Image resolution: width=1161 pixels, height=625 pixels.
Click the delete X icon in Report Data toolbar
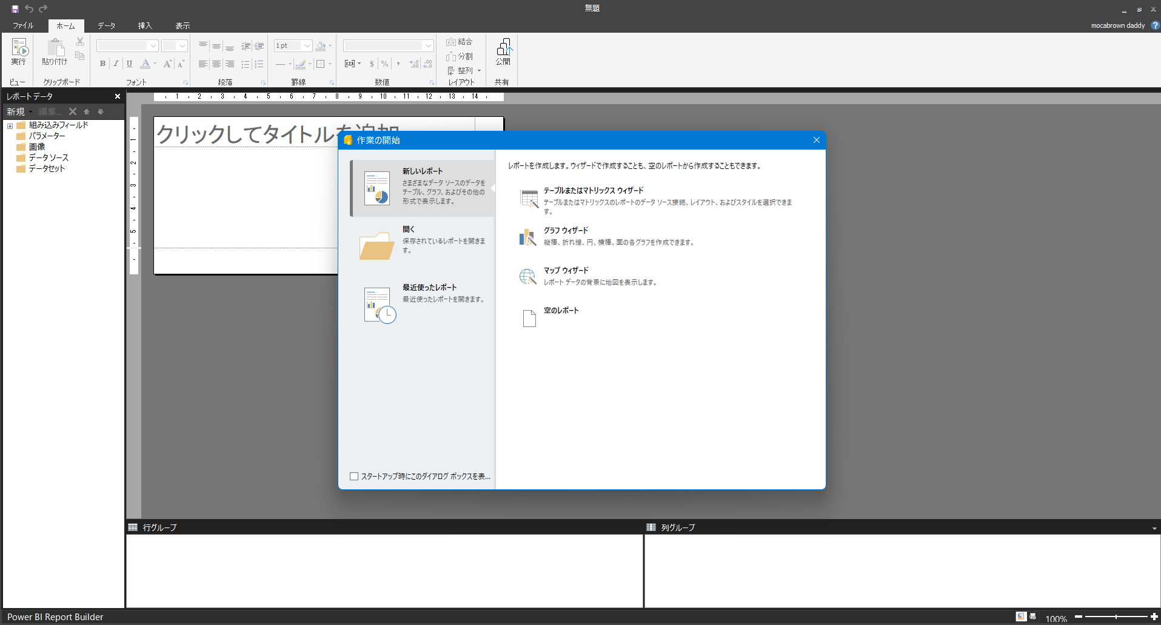coord(73,111)
